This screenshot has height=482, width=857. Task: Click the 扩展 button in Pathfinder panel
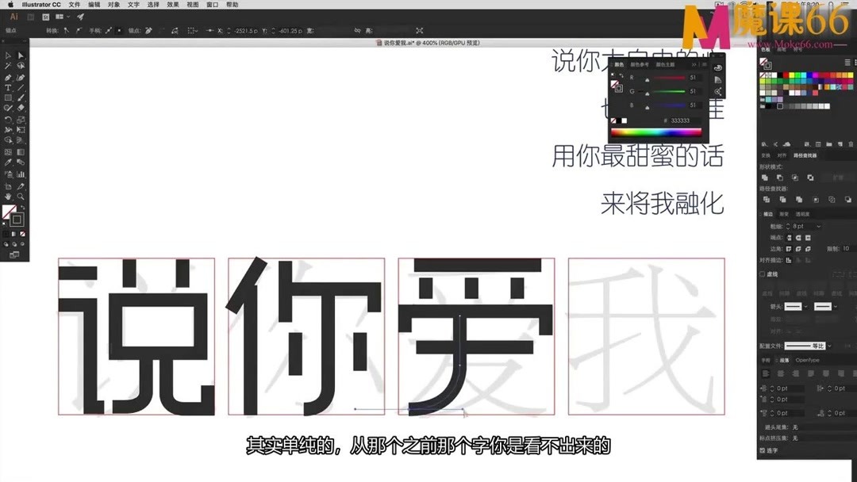838,178
